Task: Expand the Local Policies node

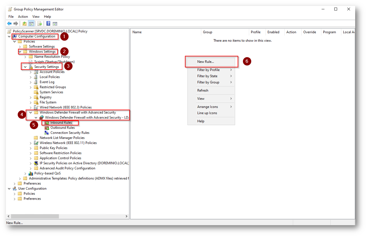Action: click(31, 77)
